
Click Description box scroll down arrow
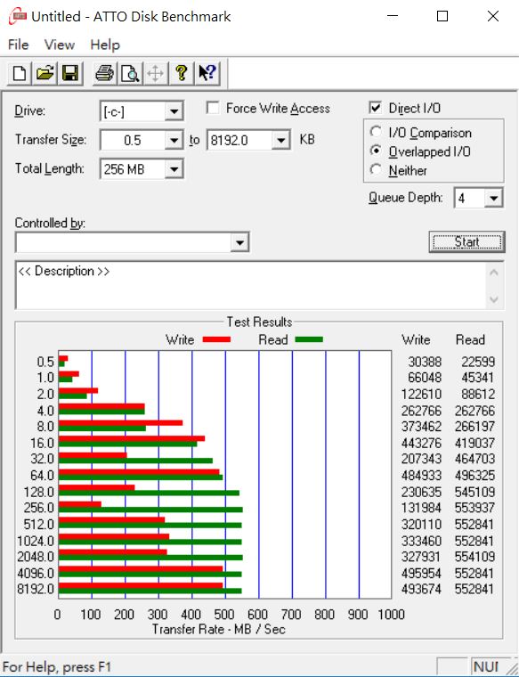pos(494,299)
